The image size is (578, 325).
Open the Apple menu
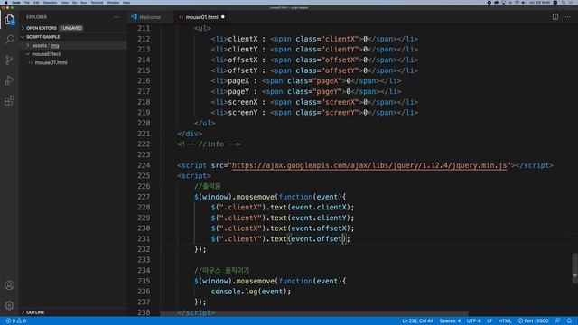6,2
